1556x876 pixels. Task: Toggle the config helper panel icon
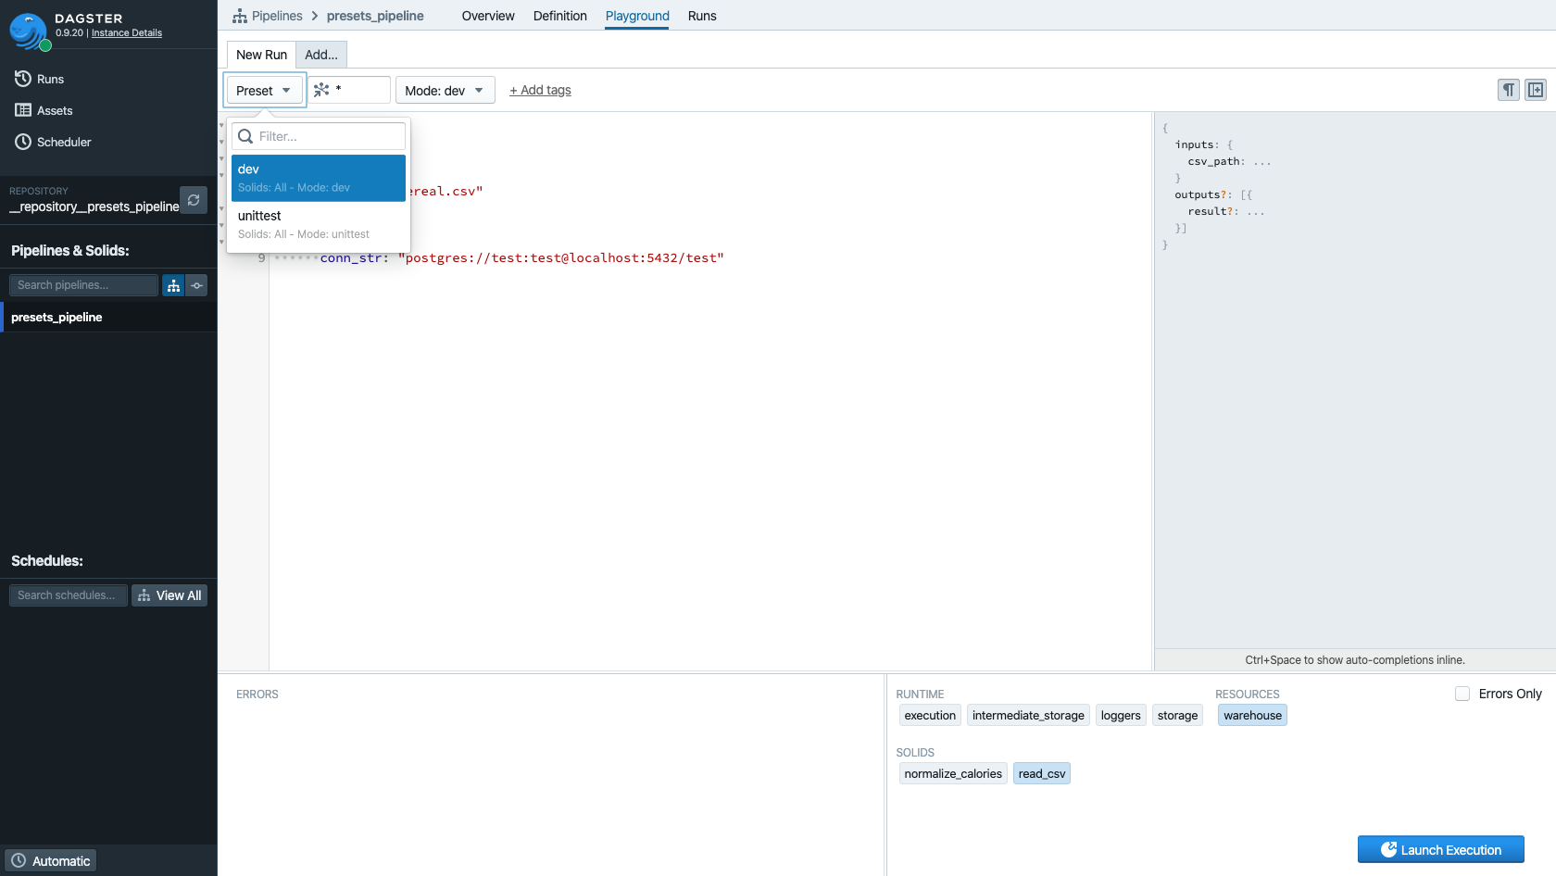coord(1536,90)
